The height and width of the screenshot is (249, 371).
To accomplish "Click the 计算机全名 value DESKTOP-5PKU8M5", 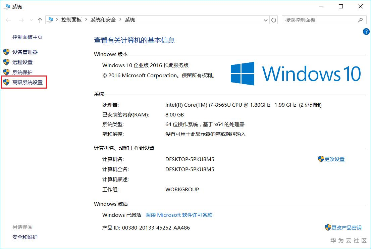I will tap(190, 169).
